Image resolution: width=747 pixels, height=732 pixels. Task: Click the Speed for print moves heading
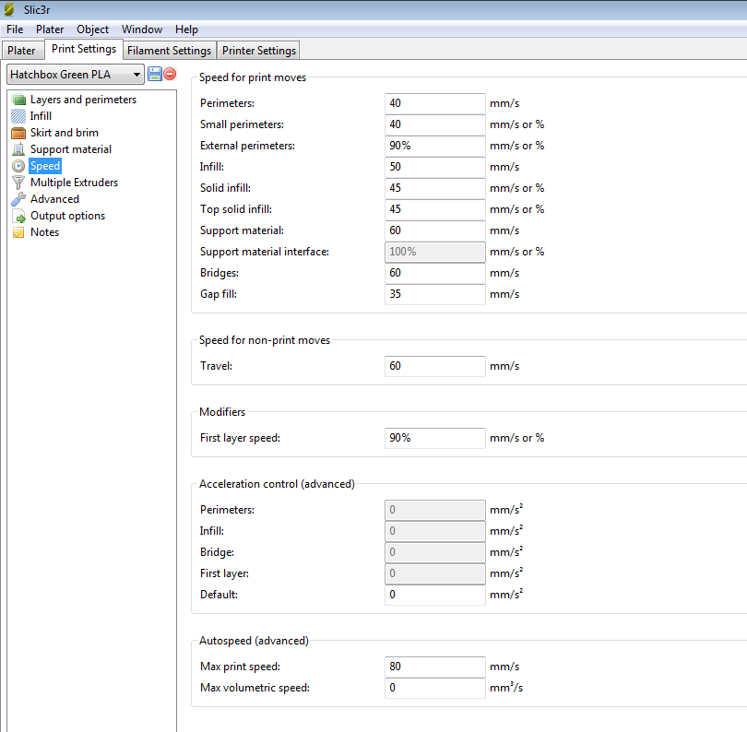pos(253,77)
